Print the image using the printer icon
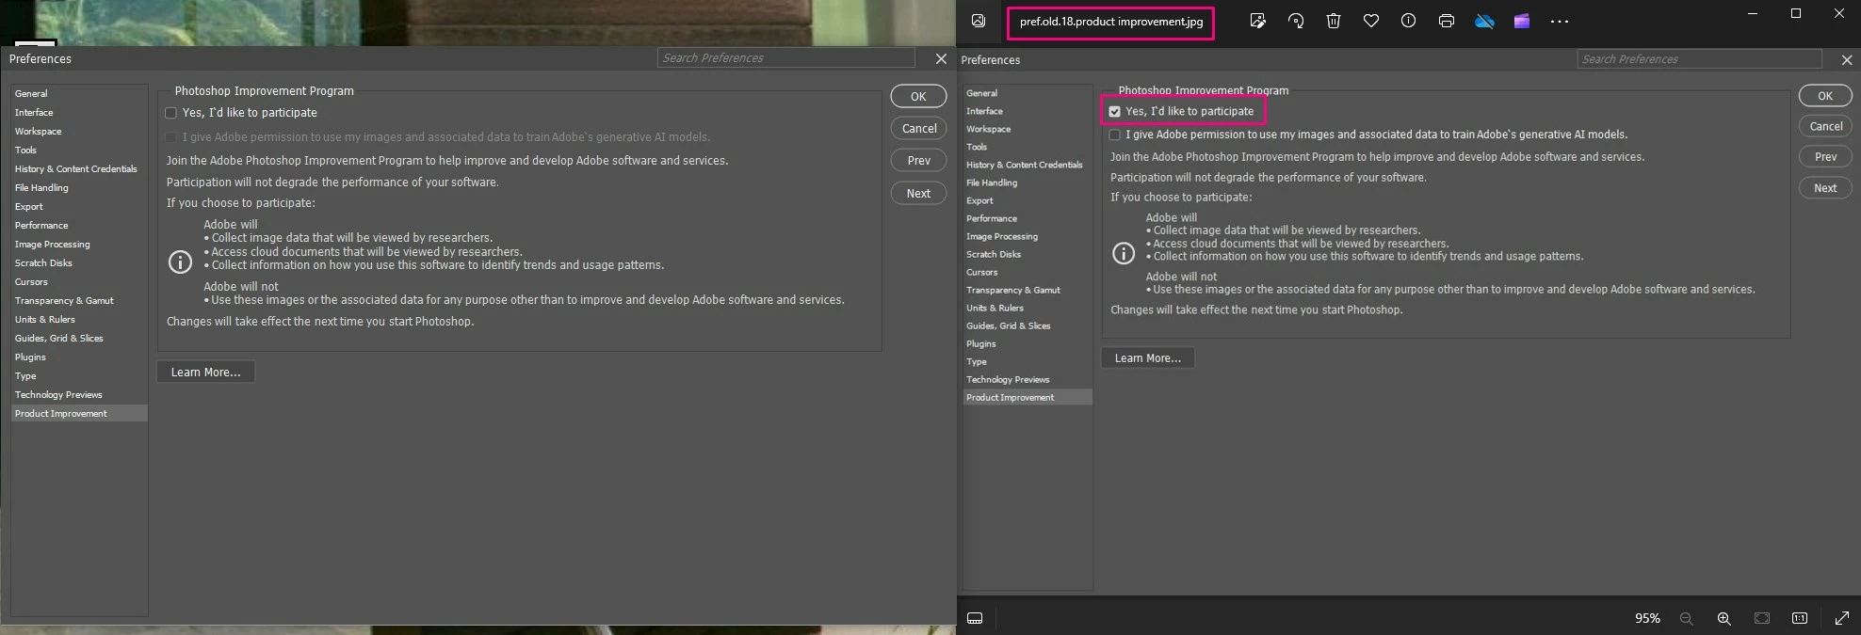Image resolution: width=1861 pixels, height=635 pixels. tap(1447, 21)
